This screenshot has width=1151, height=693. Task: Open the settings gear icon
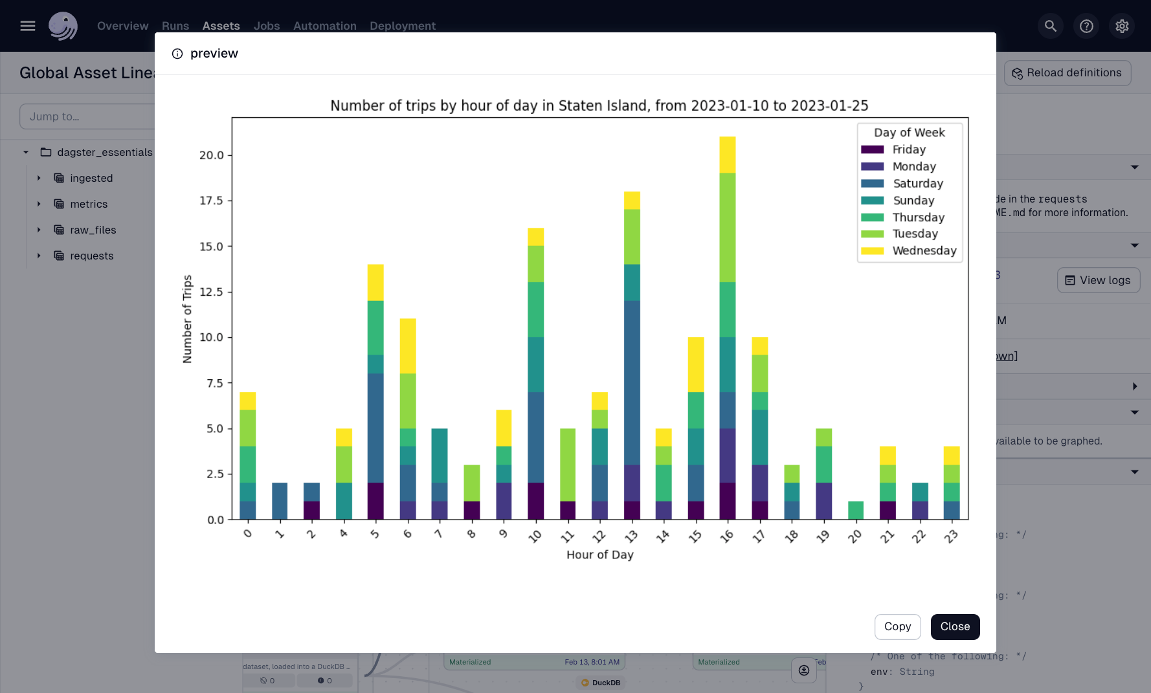[x=1122, y=26]
